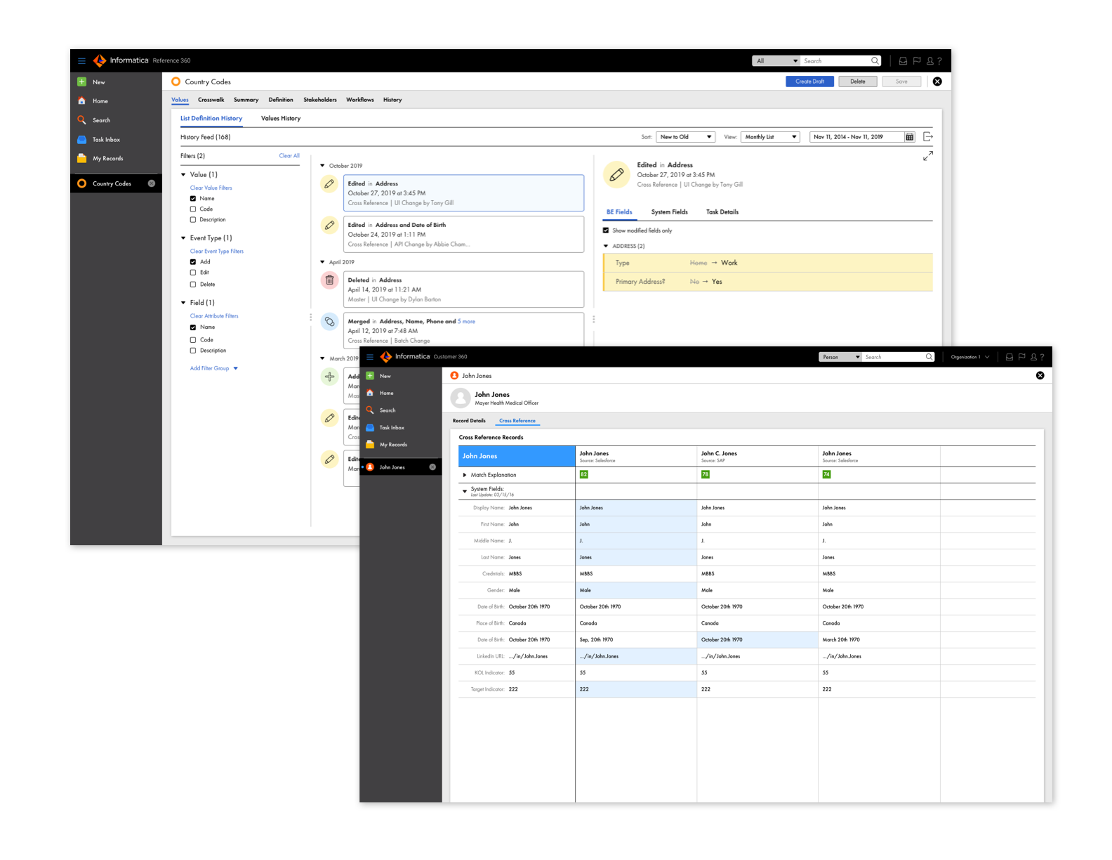Check Delete event type filter
The width and height of the screenshot is (1112, 860).
tap(193, 285)
